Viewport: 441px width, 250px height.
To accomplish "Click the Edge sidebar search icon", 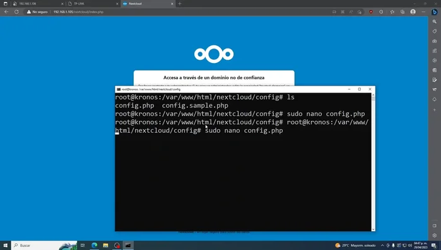I will pyautogui.click(x=435, y=21).
